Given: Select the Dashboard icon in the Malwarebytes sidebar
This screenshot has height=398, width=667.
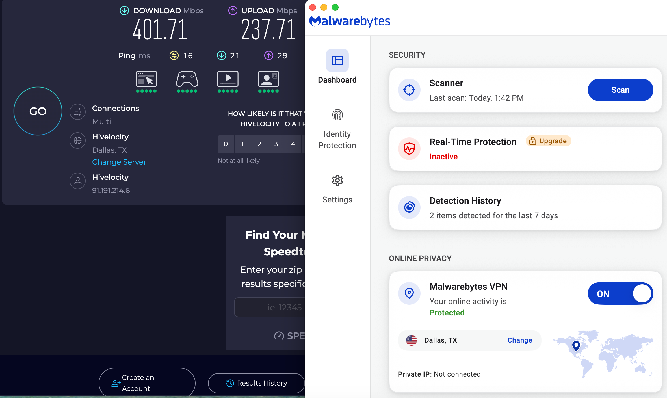Looking at the screenshot, I should point(337,60).
